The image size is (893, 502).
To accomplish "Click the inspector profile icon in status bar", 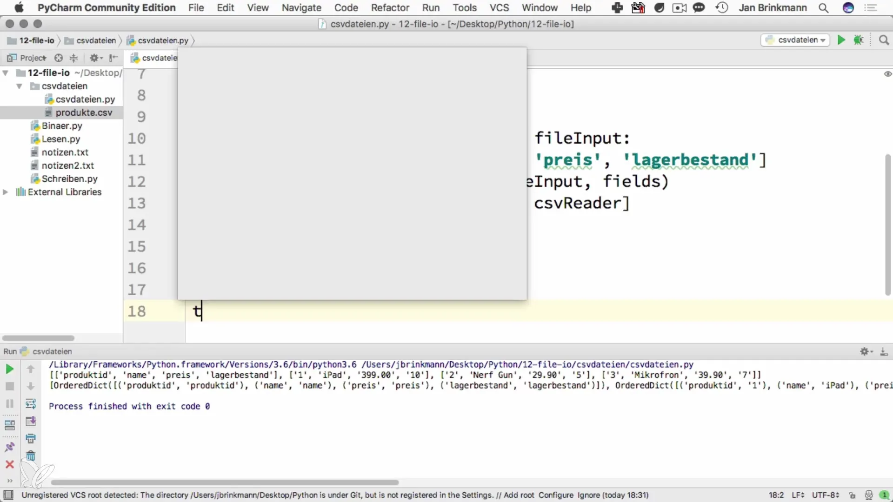I will tap(868, 495).
